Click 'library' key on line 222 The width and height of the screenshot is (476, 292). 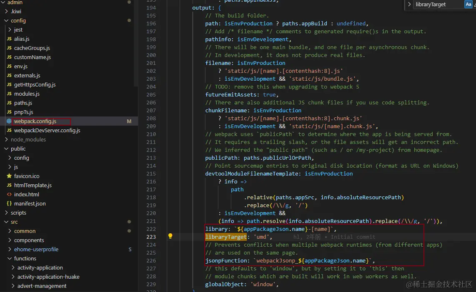(x=216, y=229)
